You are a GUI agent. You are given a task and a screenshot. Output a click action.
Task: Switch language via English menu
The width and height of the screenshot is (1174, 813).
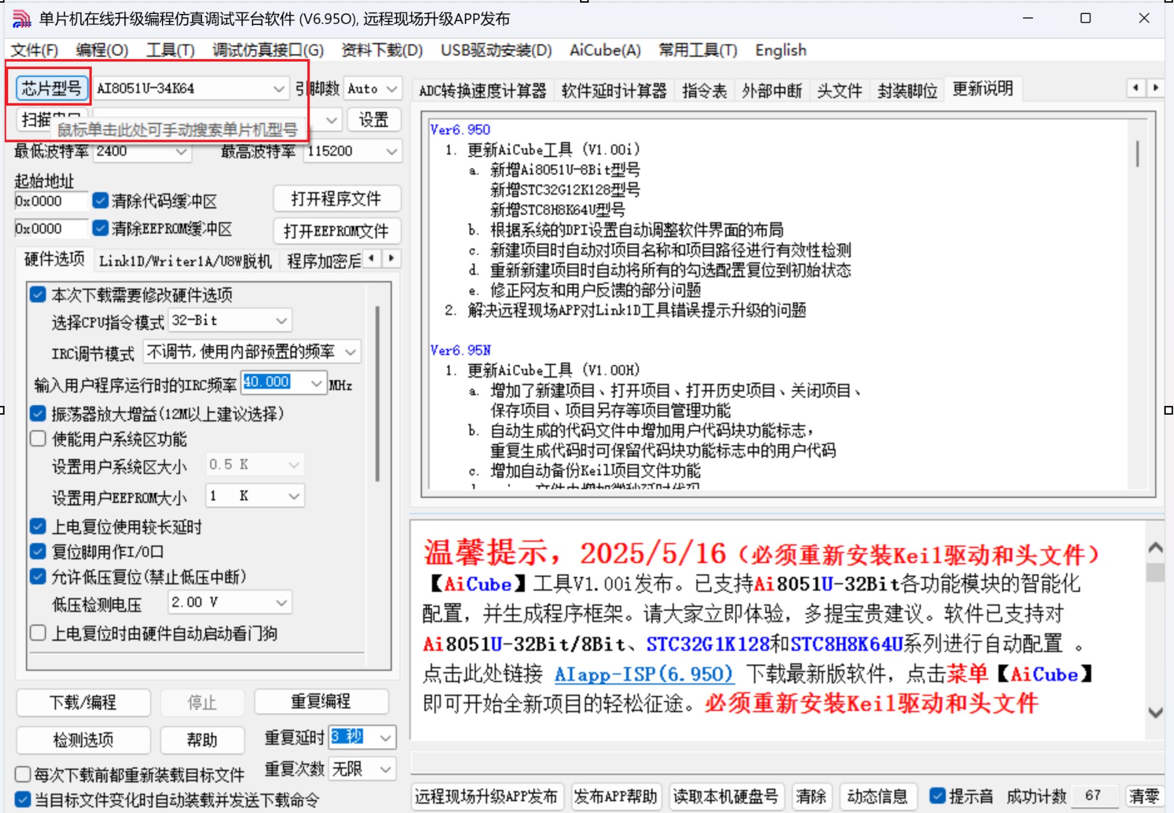tap(780, 51)
